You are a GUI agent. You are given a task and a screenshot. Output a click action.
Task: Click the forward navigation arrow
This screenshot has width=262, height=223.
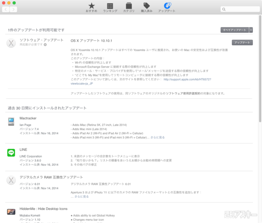tap(14, 9)
